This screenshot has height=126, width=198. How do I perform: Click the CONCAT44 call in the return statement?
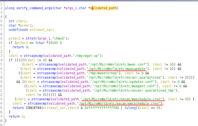pos(33,108)
